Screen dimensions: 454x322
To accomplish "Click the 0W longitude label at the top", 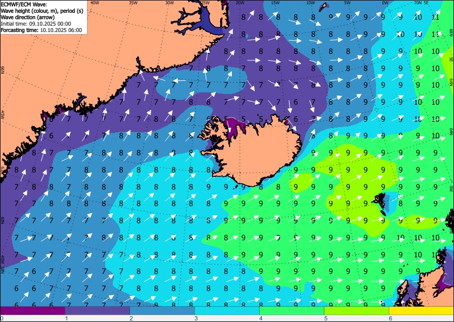I will pyautogui.click(x=385, y=3).
